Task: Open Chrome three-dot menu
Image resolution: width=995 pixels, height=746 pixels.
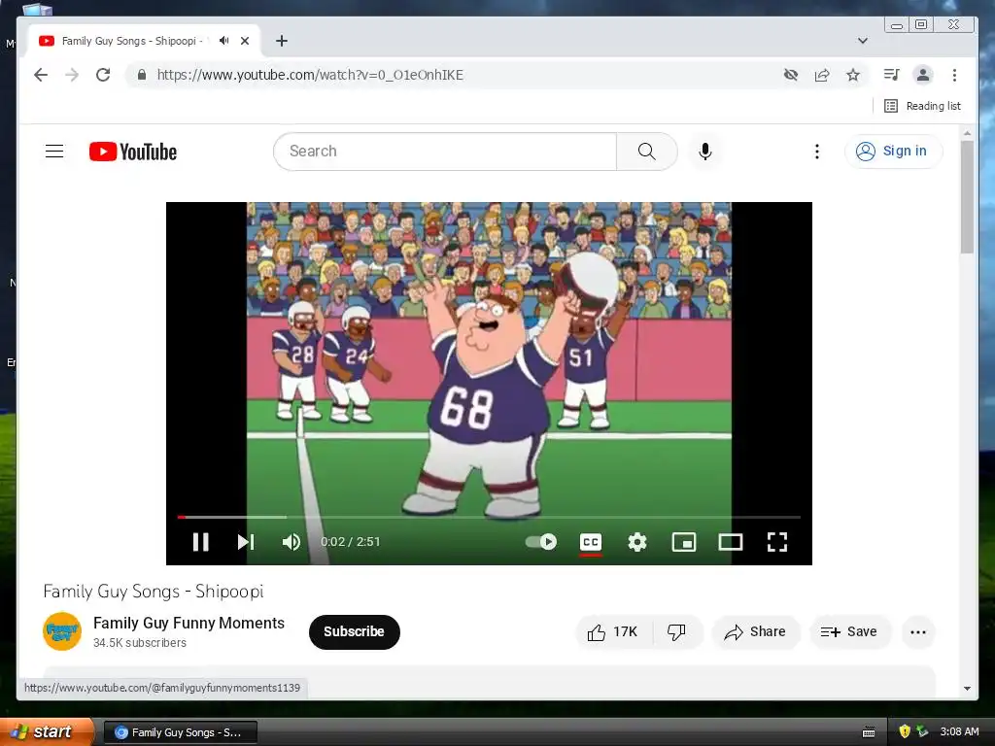Action: click(x=954, y=75)
